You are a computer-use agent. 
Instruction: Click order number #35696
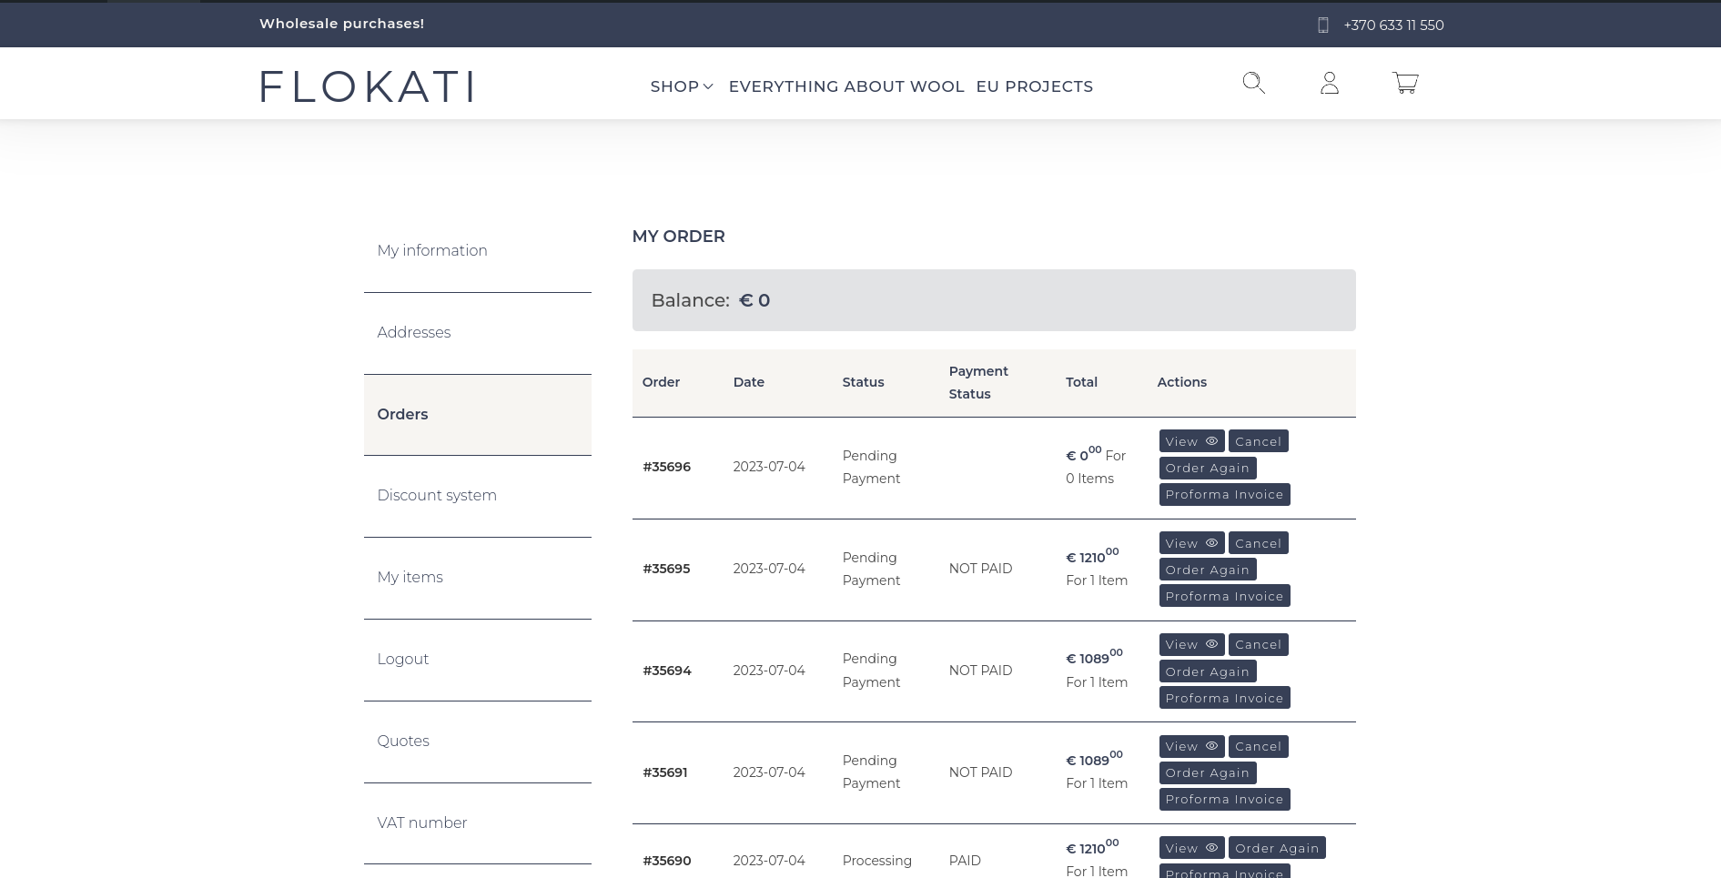[x=666, y=467]
